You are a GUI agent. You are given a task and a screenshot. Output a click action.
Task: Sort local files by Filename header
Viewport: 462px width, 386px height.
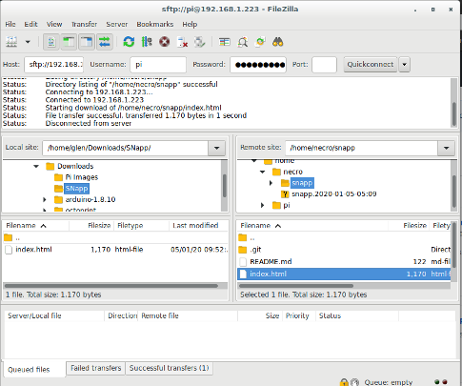point(36,226)
